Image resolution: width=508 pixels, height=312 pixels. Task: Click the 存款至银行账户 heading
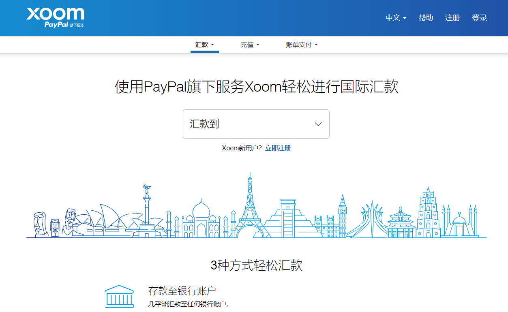pos(182,291)
